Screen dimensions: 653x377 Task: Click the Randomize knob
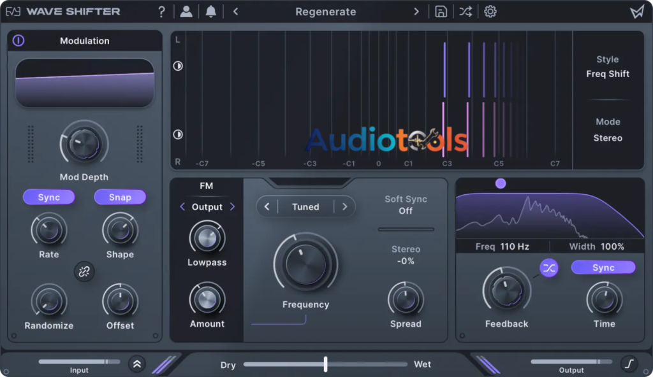pyautogui.click(x=48, y=301)
